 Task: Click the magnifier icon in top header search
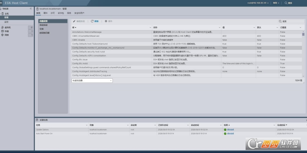pos(286,3)
